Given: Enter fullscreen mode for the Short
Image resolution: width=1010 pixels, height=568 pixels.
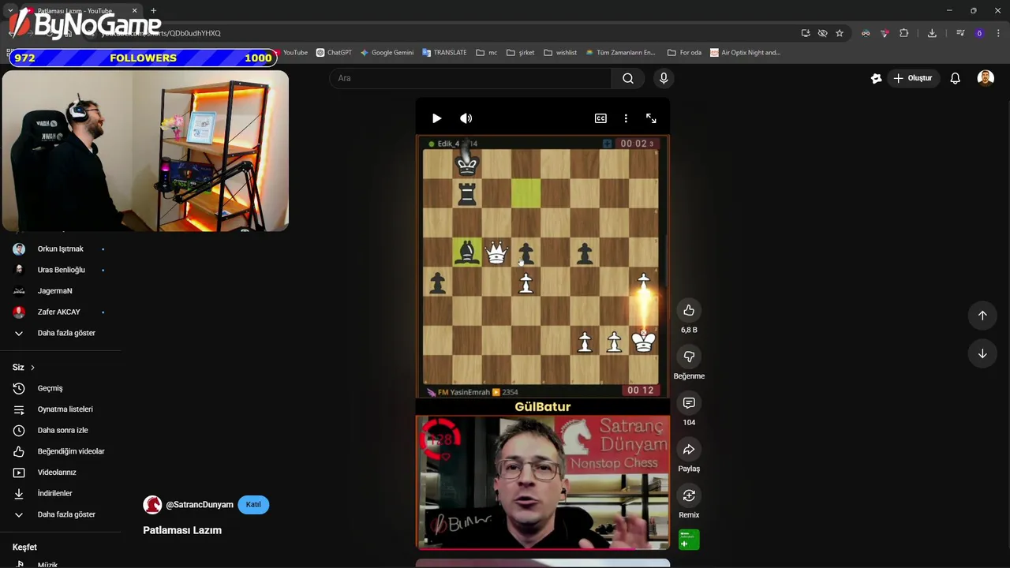Looking at the screenshot, I should pyautogui.click(x=651, y=118).
